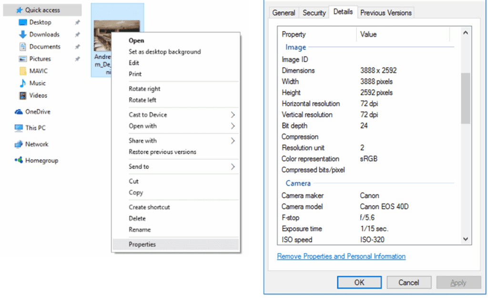This screenshot has height=298, width=488.
Task: Select the Desktop folder icon
Action: 22,22
